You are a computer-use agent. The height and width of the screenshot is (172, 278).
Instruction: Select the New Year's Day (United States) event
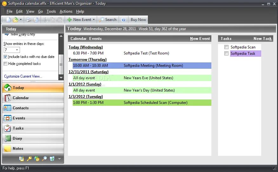coord(142,90)
